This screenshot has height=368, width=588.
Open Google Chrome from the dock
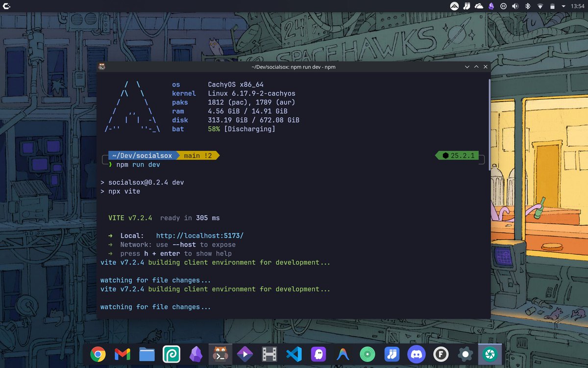tap(98, 353)
